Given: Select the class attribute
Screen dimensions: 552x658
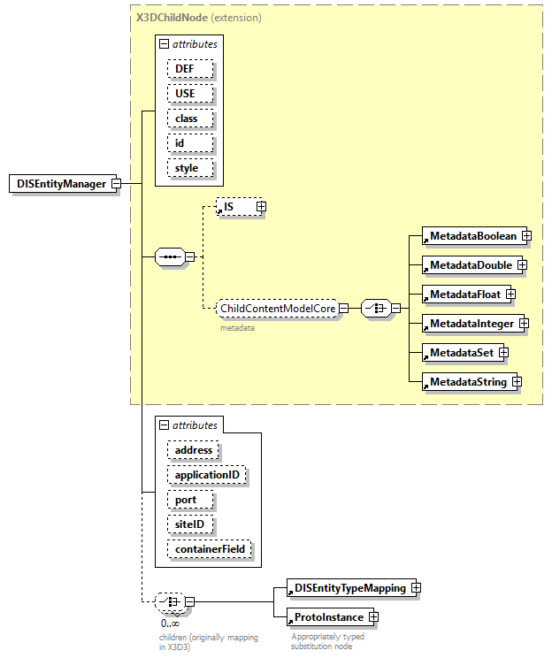Looking at the screenshot, I should pos(190,119).
